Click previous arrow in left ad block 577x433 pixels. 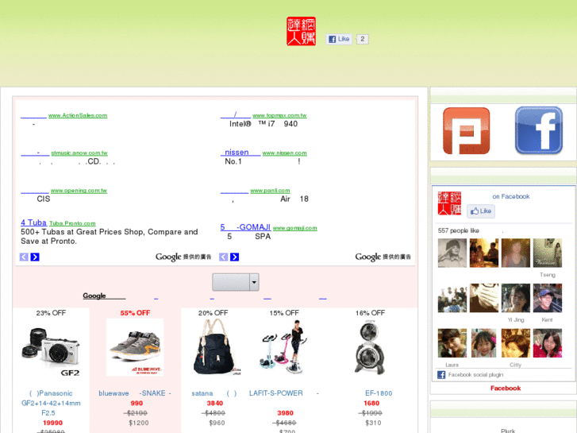pos(24,257)
